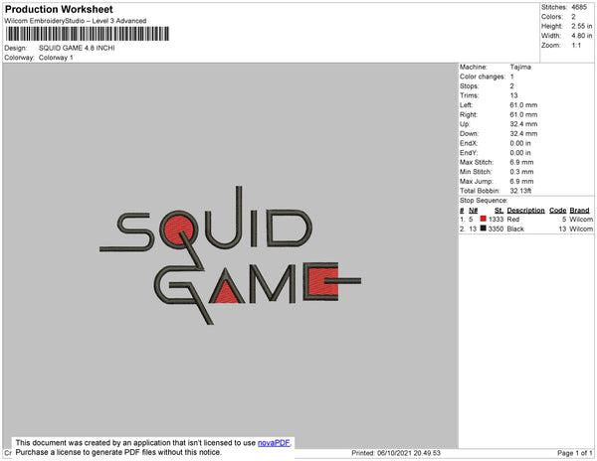Click the 'Brand' column header

point(579,211)
